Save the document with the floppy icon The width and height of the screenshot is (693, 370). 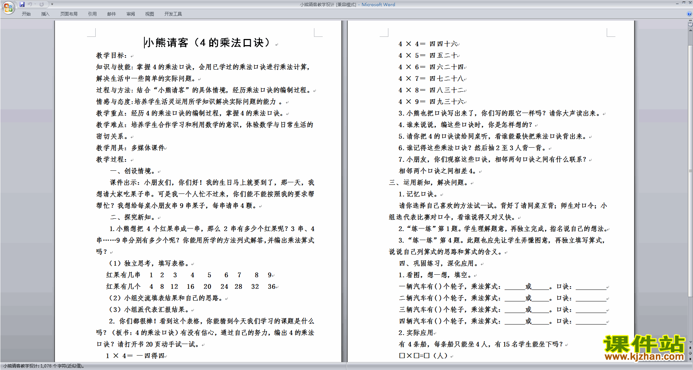click(22, 4)
